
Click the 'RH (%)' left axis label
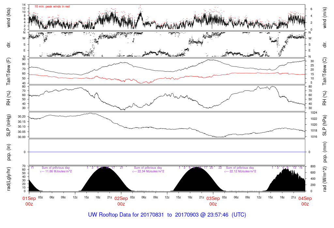(x=9, y=98)
